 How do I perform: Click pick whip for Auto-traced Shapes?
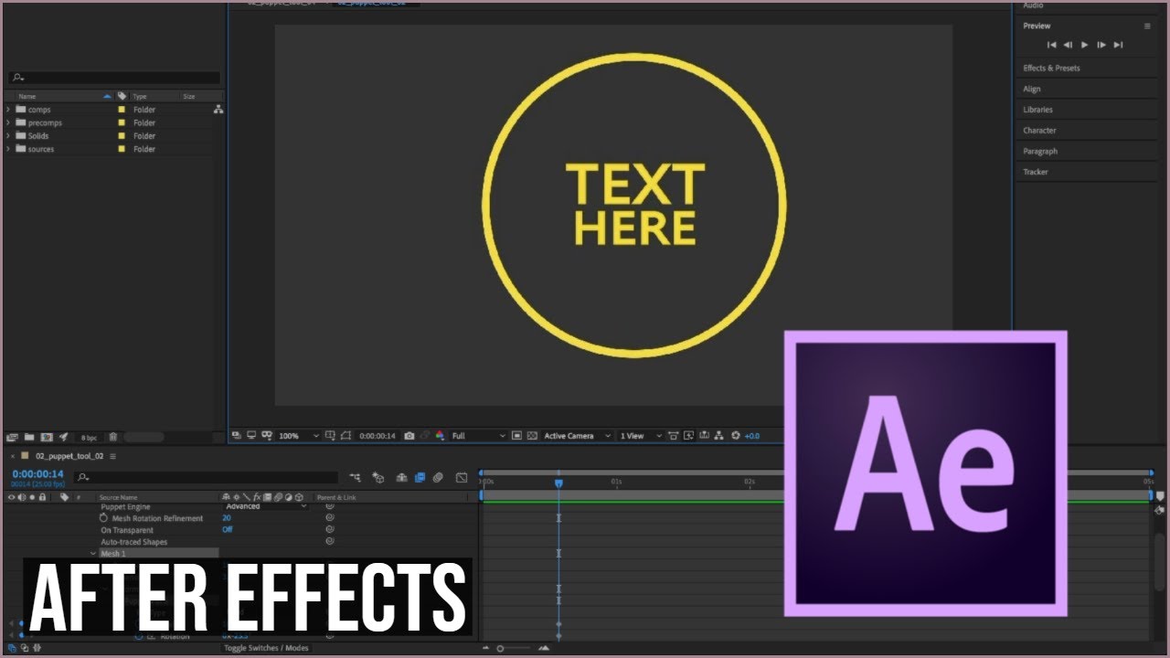pos(330,542)
